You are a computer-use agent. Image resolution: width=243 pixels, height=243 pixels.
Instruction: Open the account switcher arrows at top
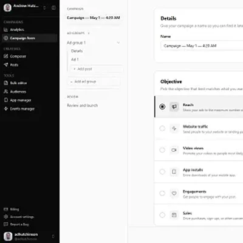[x=44, y=8]
